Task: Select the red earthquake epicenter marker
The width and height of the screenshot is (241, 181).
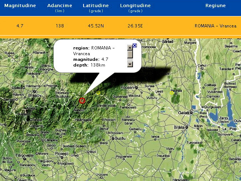Action: point(82,101)
